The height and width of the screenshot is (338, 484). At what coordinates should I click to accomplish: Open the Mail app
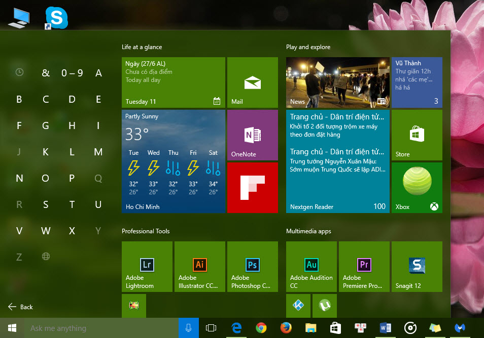(x=252, y=82)
